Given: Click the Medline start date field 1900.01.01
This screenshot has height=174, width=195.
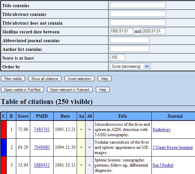Looking at the screenshot, I should coord(122,31).
